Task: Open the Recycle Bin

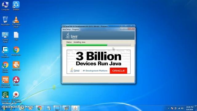Action: click(x=5, y=21)
